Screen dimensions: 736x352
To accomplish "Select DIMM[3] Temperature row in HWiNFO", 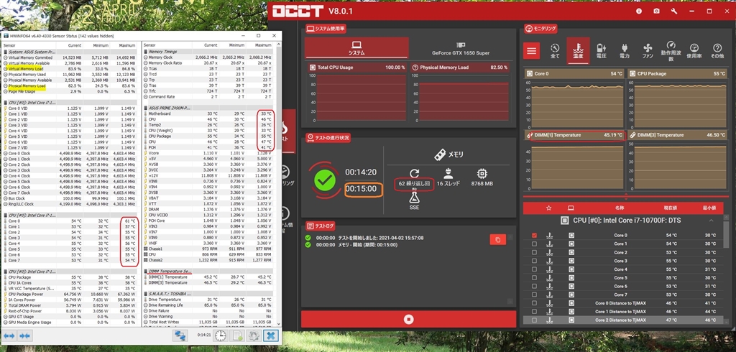I will click(x=209, y=282).
